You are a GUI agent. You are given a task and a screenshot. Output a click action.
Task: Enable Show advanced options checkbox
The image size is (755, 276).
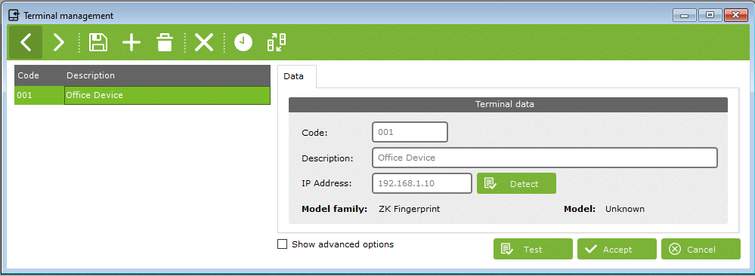(282, 244)
